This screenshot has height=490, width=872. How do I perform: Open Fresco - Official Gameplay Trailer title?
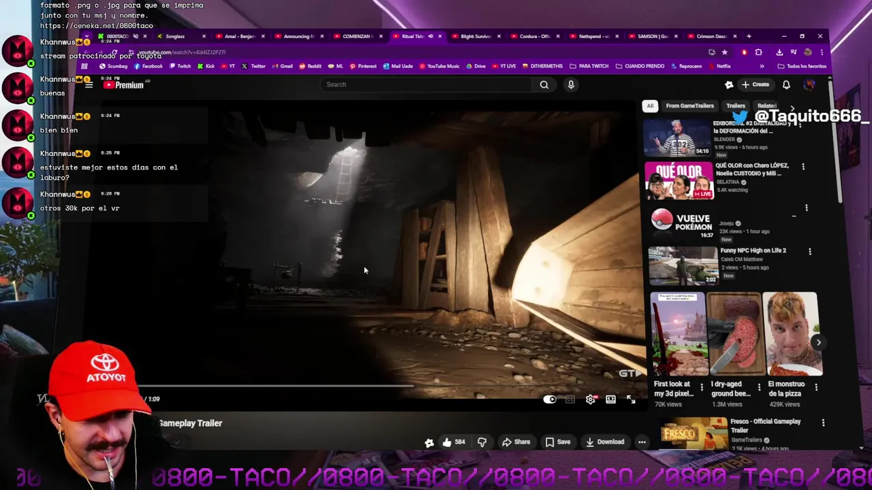(765, 425)
